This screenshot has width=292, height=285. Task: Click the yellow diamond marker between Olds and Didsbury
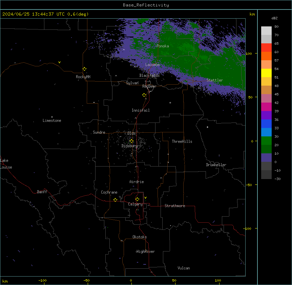coord(131,141)
